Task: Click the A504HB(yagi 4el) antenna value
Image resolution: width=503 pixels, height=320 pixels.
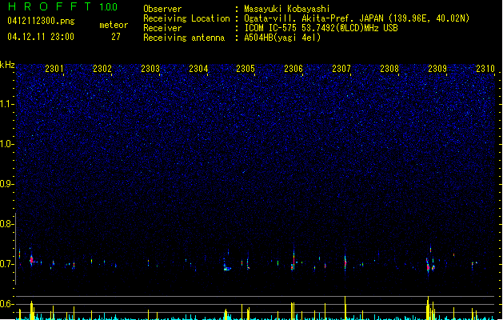Action: click(282, 38)
